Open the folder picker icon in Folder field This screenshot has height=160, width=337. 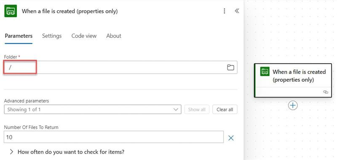(x=230, y=67)
